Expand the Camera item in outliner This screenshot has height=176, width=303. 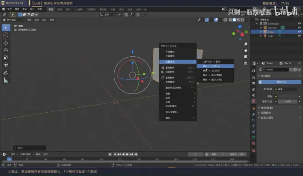click(x=261, y=28)
